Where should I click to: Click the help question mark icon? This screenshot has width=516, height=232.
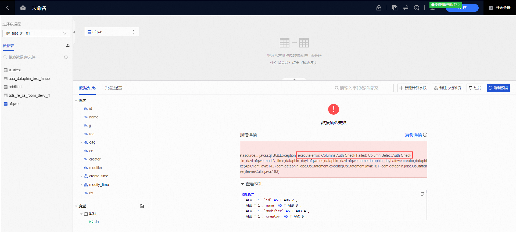[417, 8]
